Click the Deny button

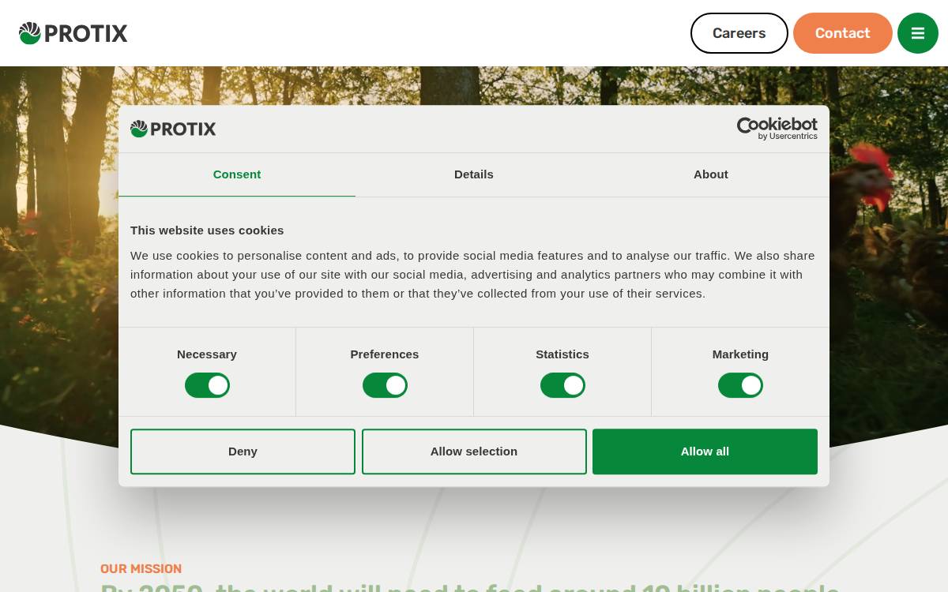(x=243, y=451)
